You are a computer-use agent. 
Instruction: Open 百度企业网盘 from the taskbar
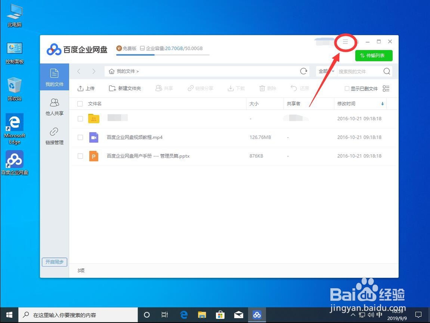pos(257,315)
